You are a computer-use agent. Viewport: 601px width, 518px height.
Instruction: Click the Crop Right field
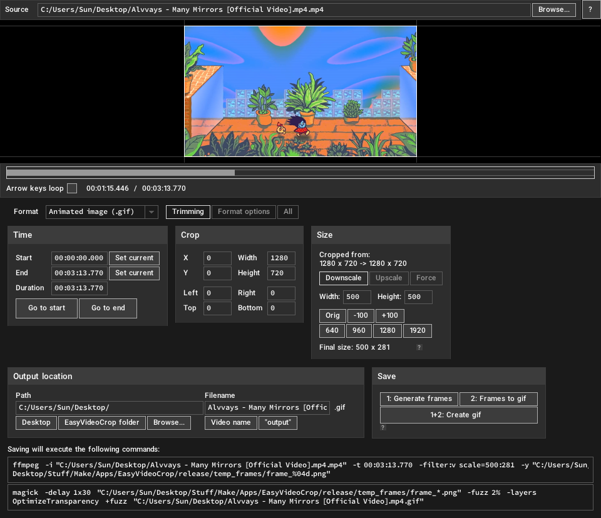(x=281, y=293)
